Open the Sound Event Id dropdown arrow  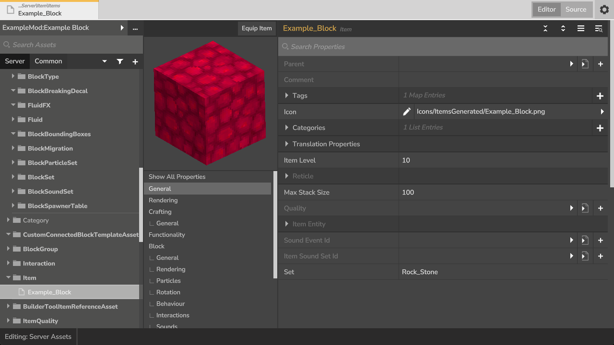click(571, 240)
